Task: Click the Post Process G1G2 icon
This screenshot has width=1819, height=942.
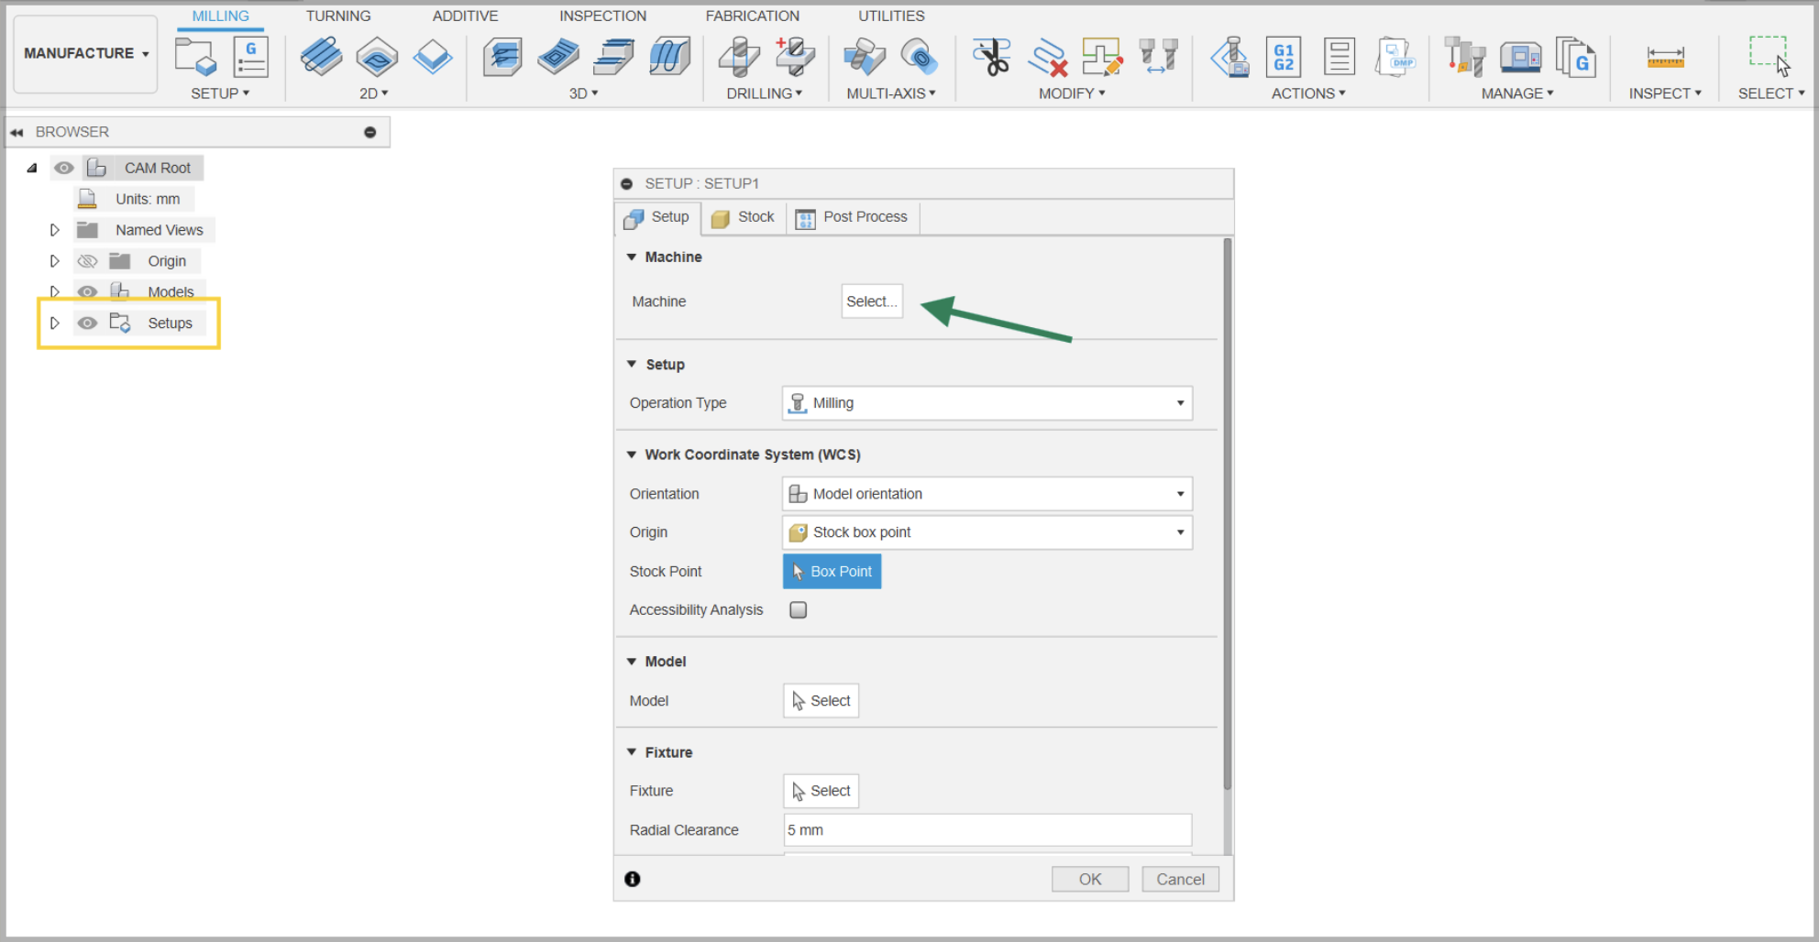Action: [1284, 57]
